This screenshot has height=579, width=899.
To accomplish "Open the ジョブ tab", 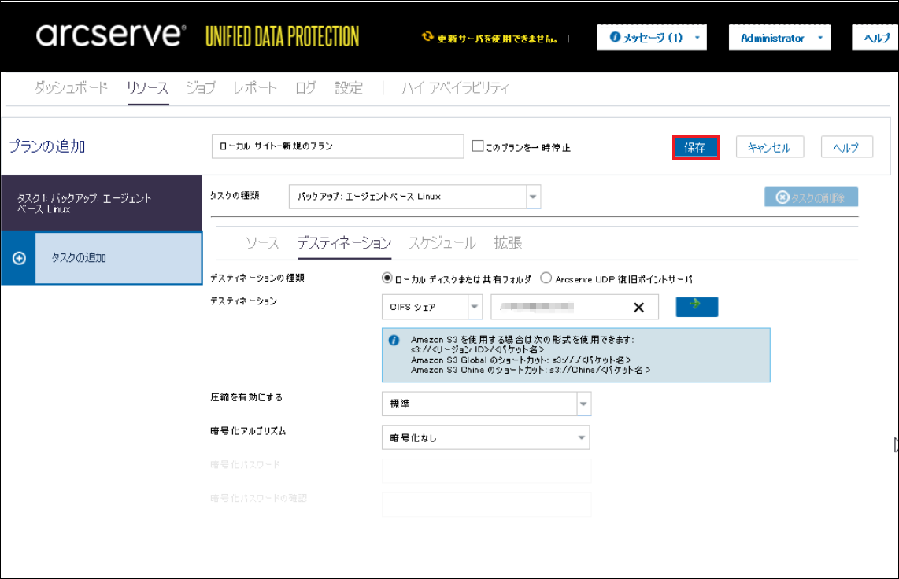I will [201, 87].
